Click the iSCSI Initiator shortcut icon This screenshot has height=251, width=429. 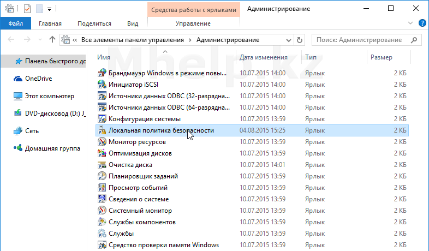click(x=102, y=85)
